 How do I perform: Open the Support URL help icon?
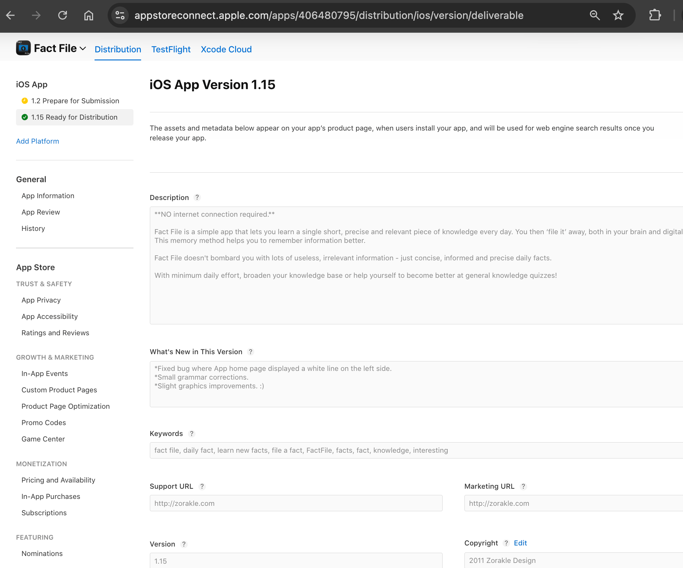202,486
